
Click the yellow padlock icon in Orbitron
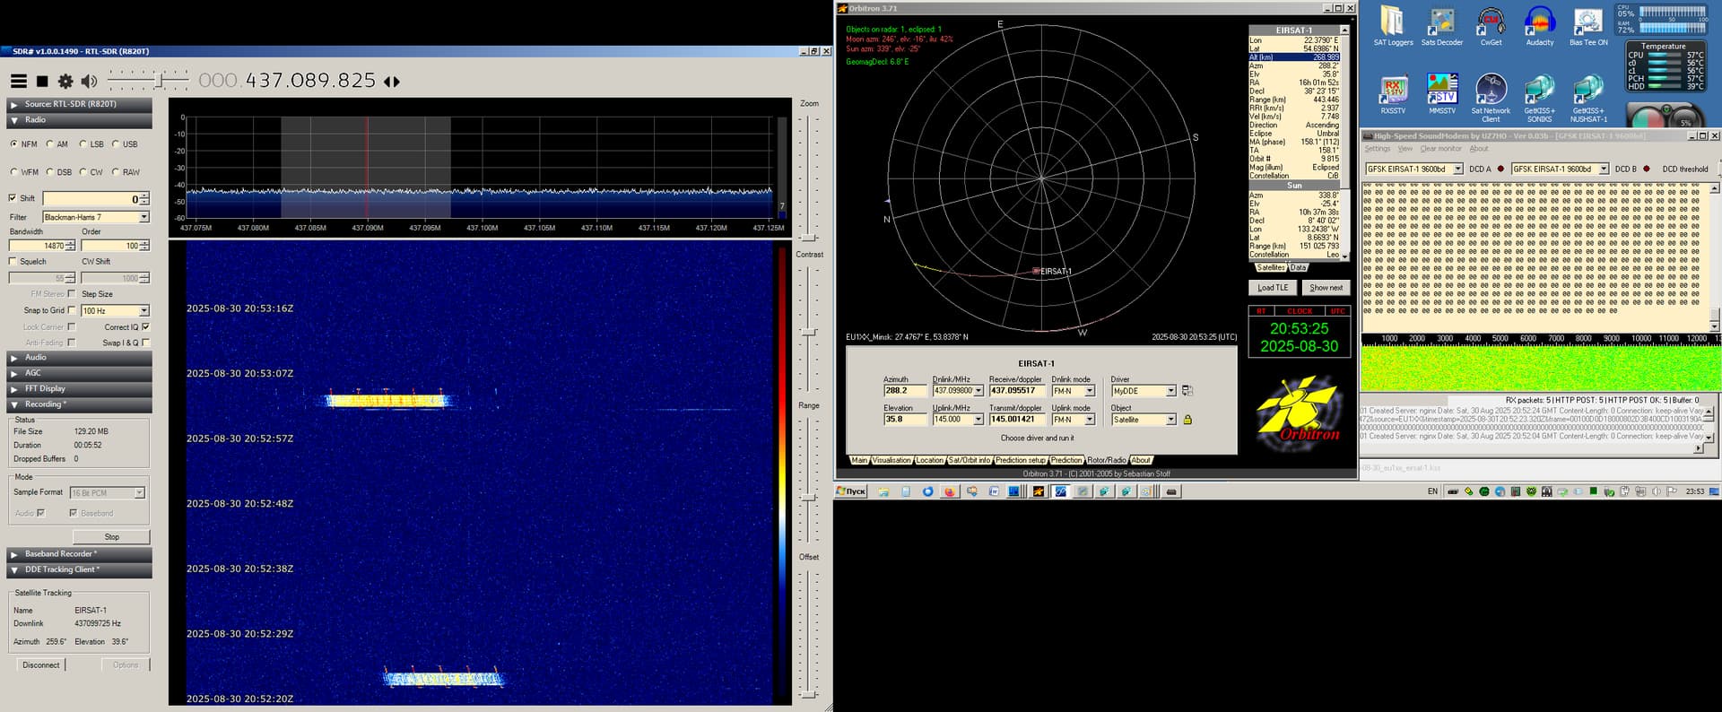[x=1187, y=420]
